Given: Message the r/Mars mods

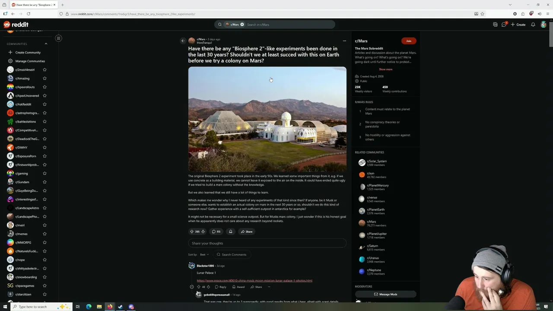Looking at the screenshot, I should pyautogui.click(x=385, y=294).
